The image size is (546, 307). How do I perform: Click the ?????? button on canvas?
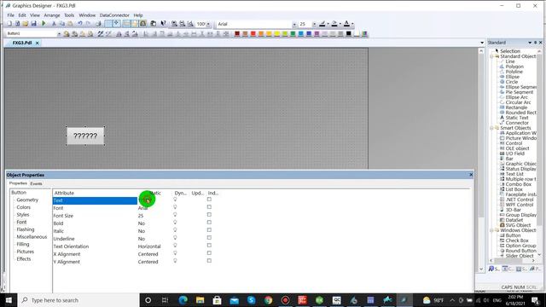85,136
